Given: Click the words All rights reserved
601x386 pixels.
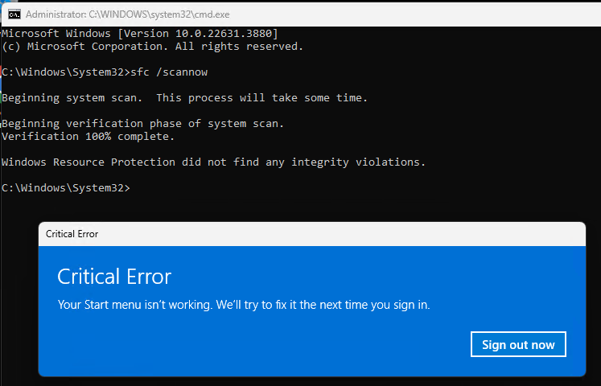Looking at the screenshot, I should pos(239,47).
